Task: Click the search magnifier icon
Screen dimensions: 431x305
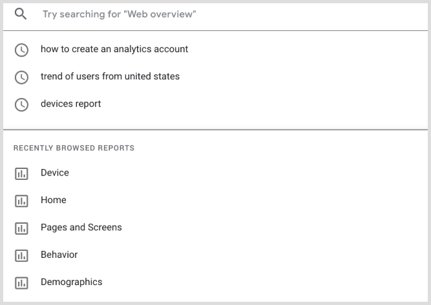Action: [21, 14]
